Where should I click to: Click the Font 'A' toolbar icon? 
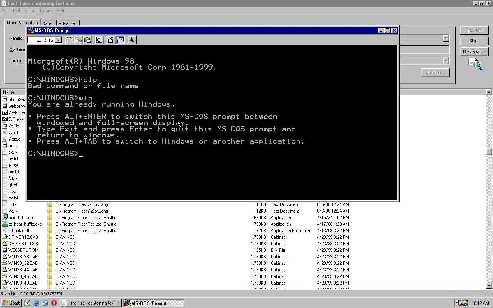click(x=132, y=40)
